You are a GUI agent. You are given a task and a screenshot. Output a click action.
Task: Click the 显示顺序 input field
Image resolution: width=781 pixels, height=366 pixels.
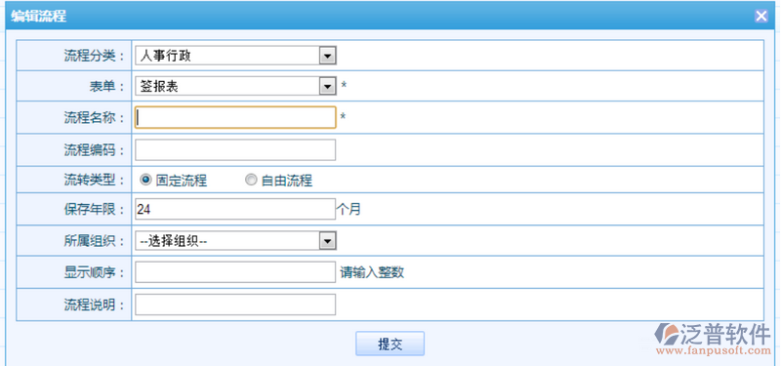[235, 272]
